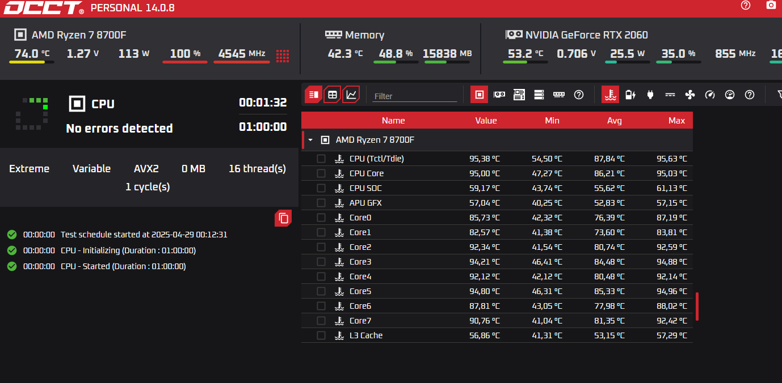
Task: Click the GPU card icon beside RTX 2060
Action: (514, 34)
